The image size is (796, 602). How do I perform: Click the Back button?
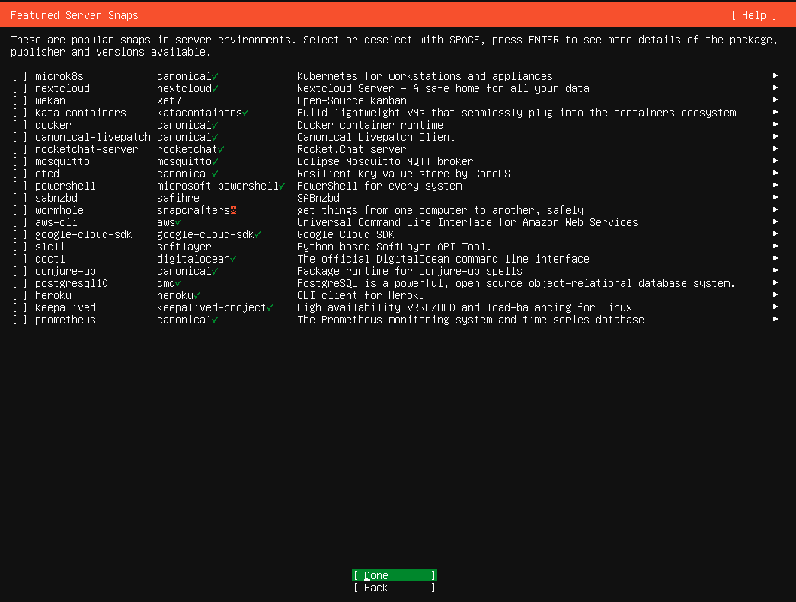393,588
